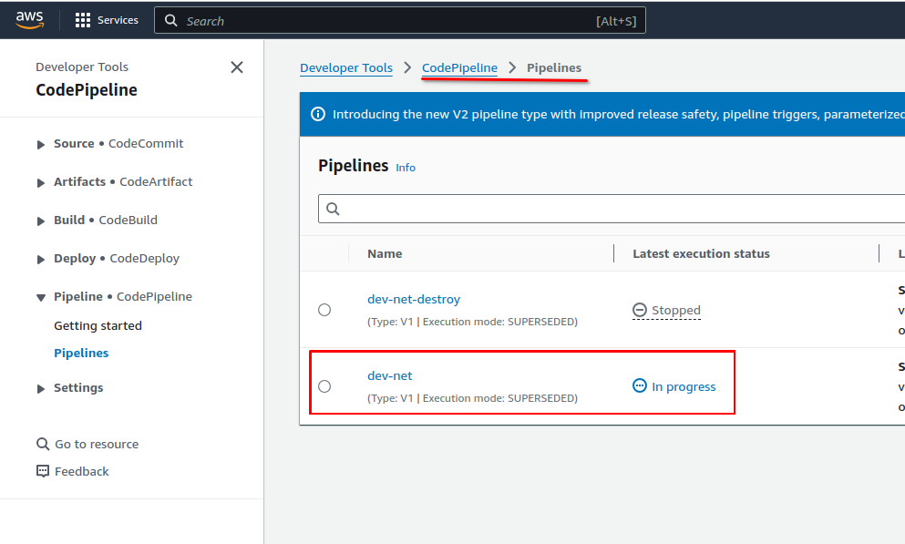Image resolution: width=905 pixels, height=544 pixels.
Task: Focus the top AWS search field
Action: pos(399,21)
